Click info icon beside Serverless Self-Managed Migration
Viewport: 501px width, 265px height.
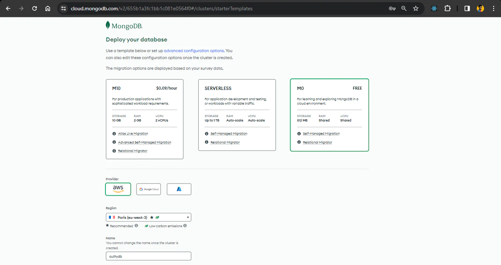click(x=207, y=134)
